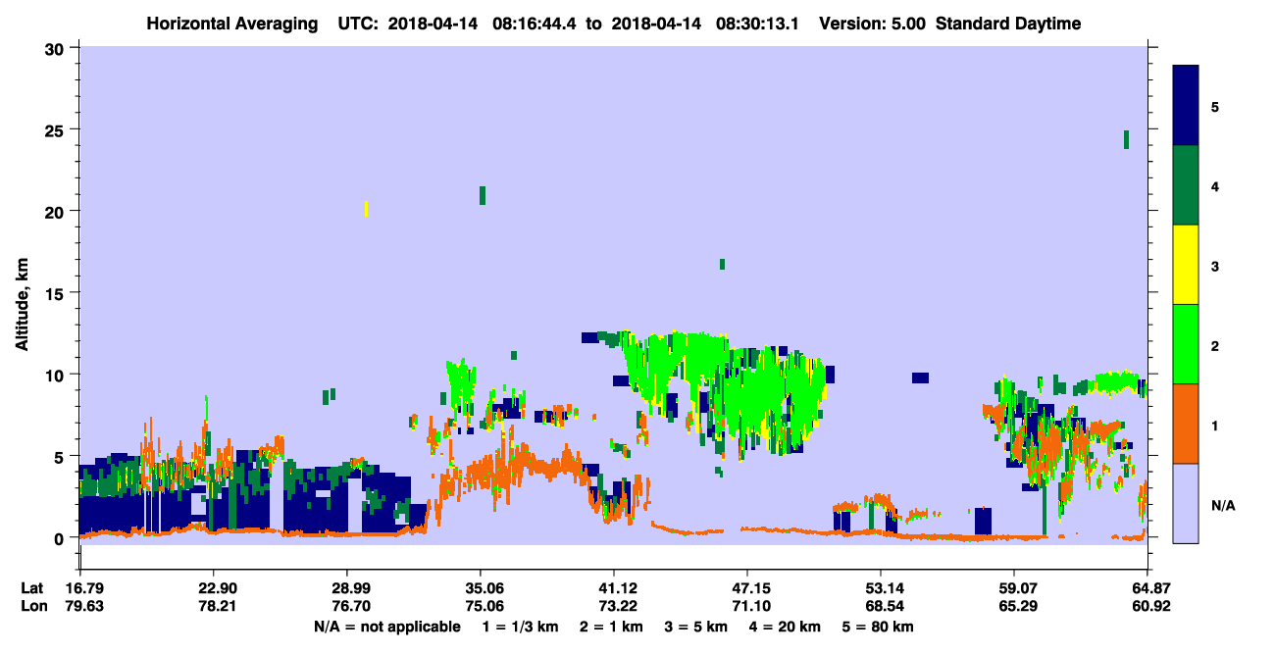Click the latitude value 59.07
Image resolution: width=1275 pixels, height=654 pixels.
click(1014, 588)
